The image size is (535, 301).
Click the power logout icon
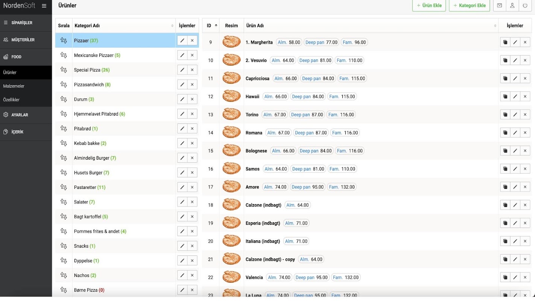(525, 6)
